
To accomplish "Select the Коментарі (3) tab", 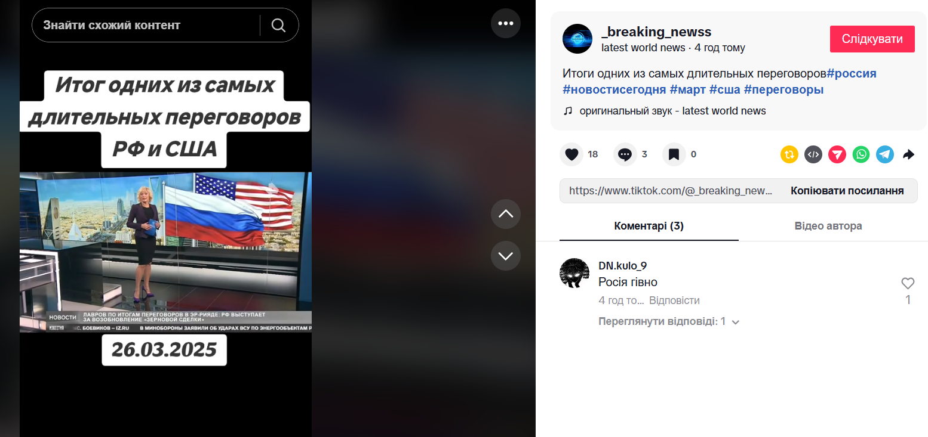I will coord(649,226).
